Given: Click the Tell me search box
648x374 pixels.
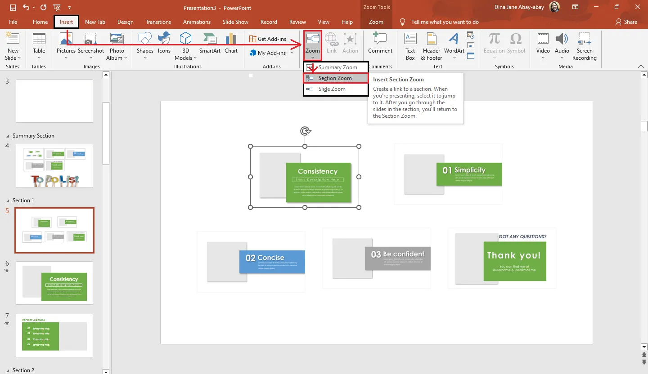Looking at the screenshot, I should click(445, 22).
